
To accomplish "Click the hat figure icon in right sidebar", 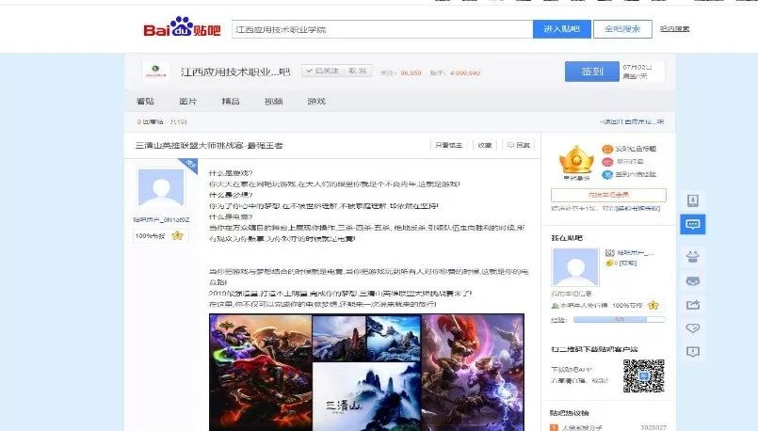I will 693,257.
